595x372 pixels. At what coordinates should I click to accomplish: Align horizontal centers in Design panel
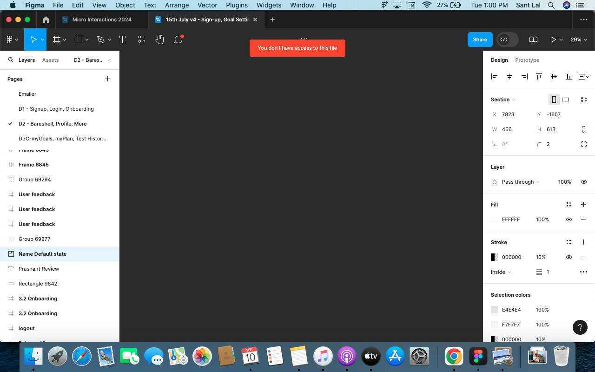pyautogui.click(x=509, y=77)
